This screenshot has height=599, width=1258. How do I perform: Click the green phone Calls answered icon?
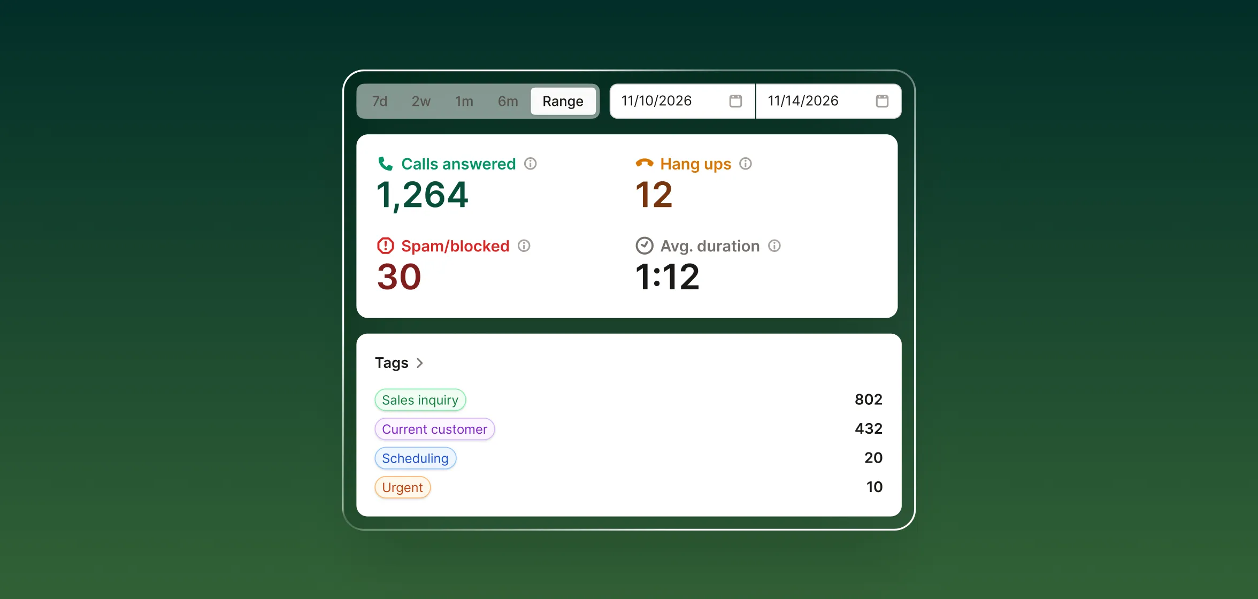385,164
